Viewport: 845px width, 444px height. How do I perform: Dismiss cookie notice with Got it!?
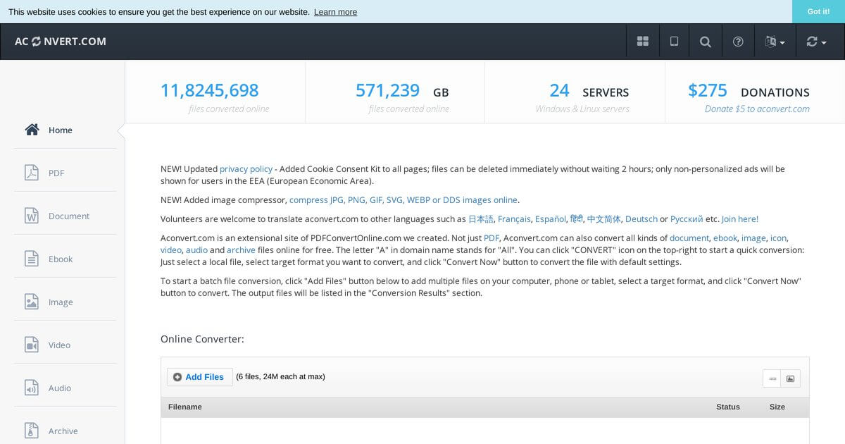[x=818, y=11]
